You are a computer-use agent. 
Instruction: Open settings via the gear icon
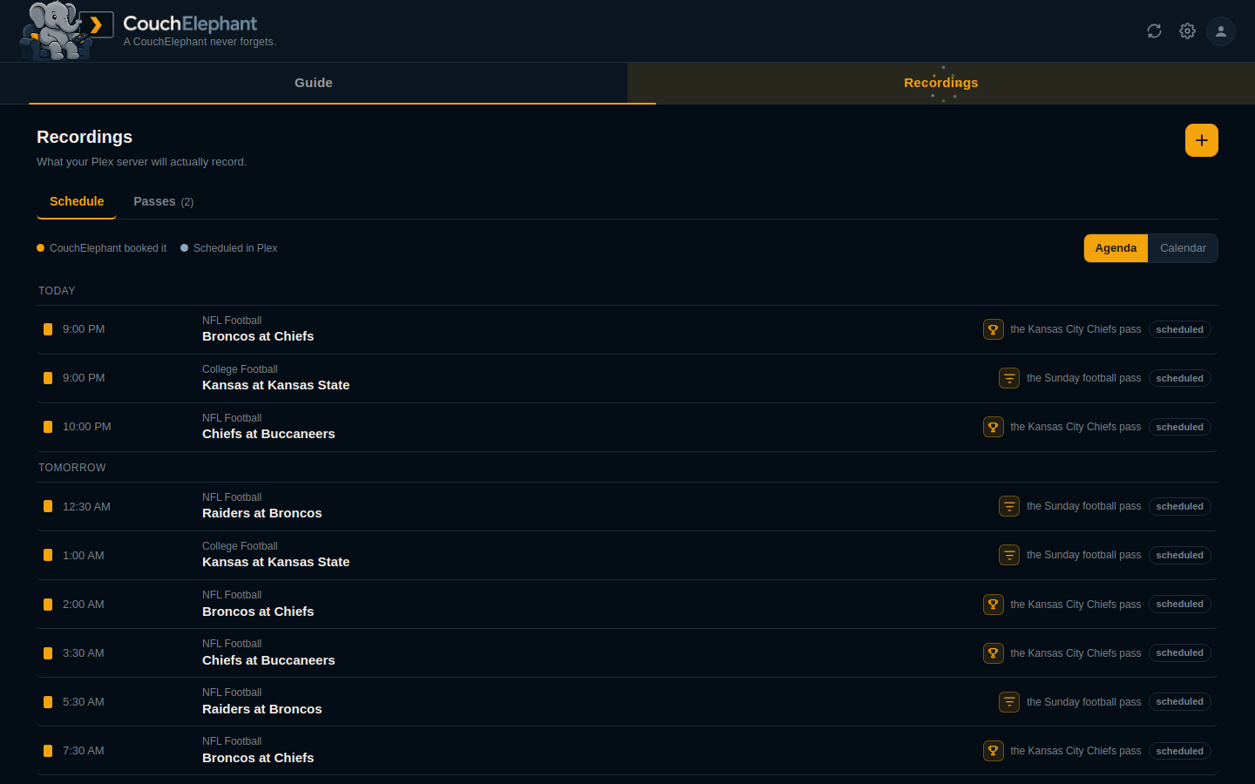(x=1187, y=31)
